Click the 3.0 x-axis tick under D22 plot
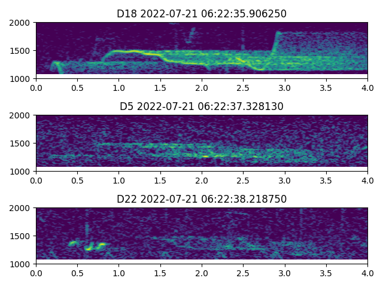Viewport: 383px width, 287px height. pos(285,273)
